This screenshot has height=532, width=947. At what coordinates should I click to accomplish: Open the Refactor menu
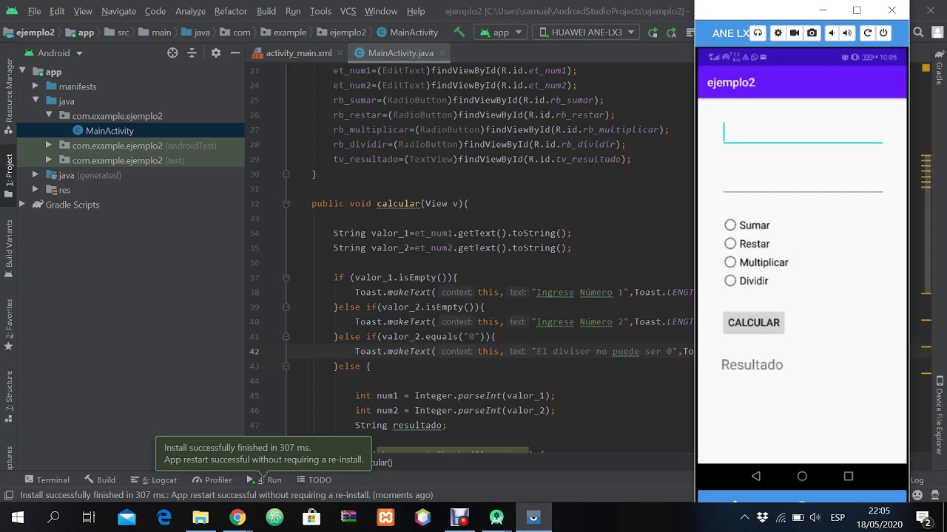[x=230, y=11]
